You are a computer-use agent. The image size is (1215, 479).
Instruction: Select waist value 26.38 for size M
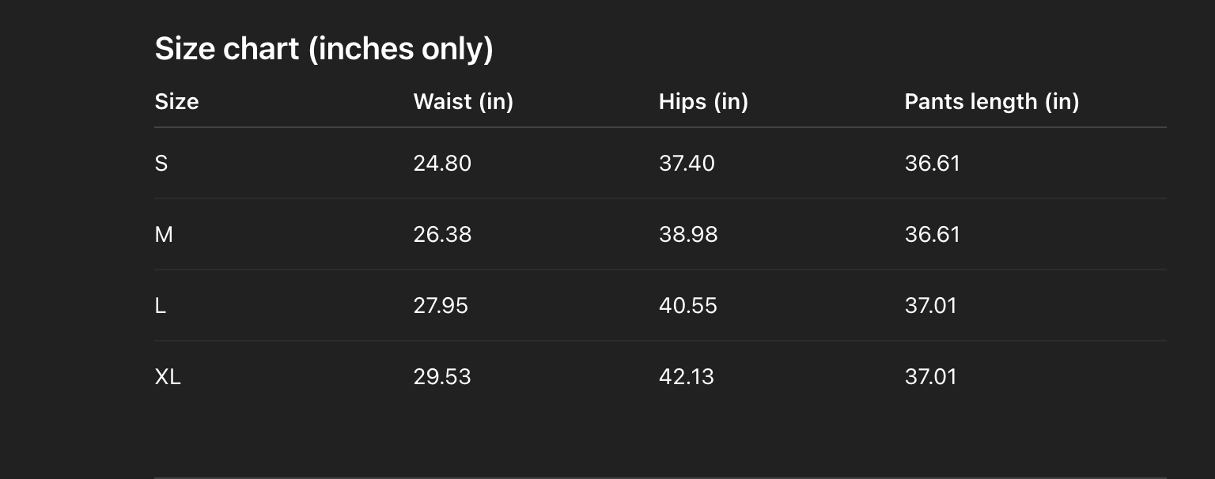(442, 235)
